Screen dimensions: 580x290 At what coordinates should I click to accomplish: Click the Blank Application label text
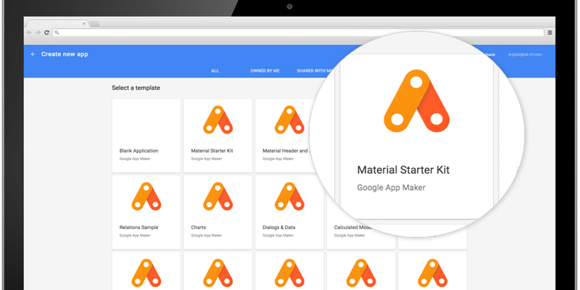[x=138, y=151]
